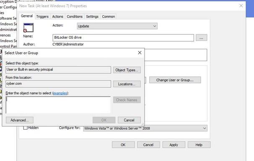The height and width of the screenshot is (161, 254).
Task: Open the Action dropdown set to Update
Action: pyautogui.click(x=117, y=26)
